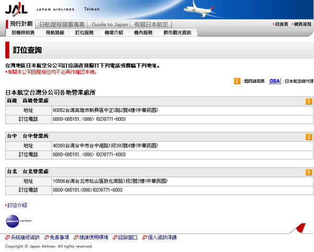Open the 訂位介紹 link
The width and height of the screenshot is (314, 252).
[16, 205]
